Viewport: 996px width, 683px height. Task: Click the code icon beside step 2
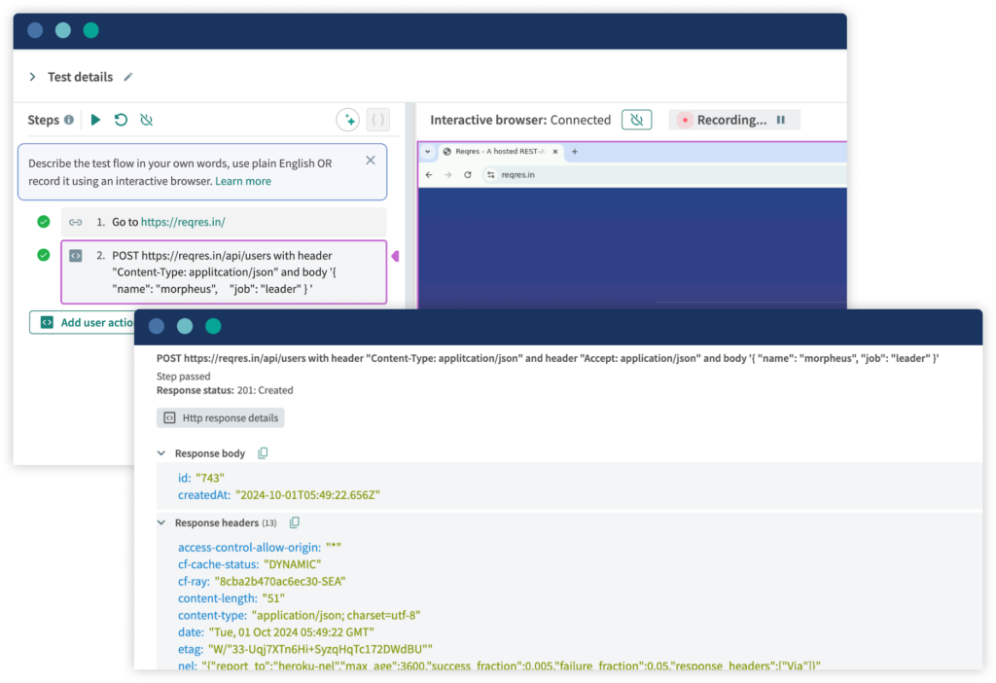76,255
